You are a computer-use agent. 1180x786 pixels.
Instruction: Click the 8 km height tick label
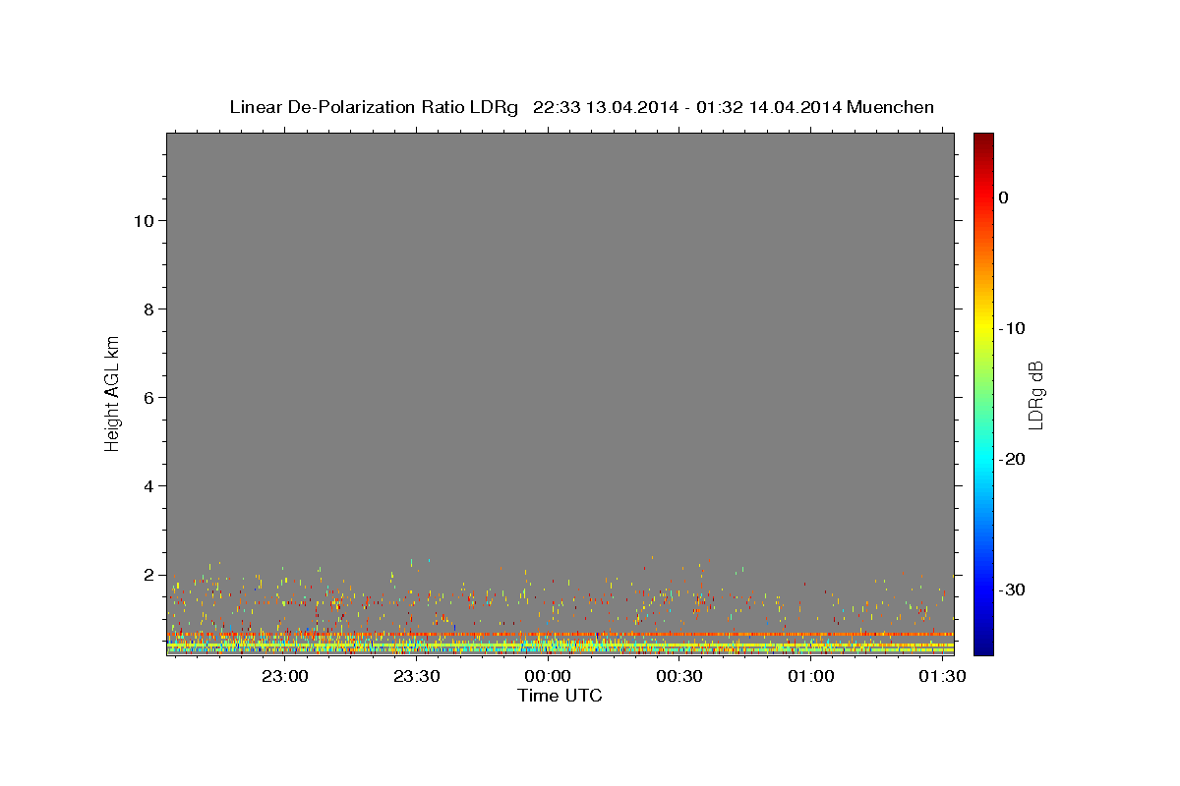coord(147,309)
